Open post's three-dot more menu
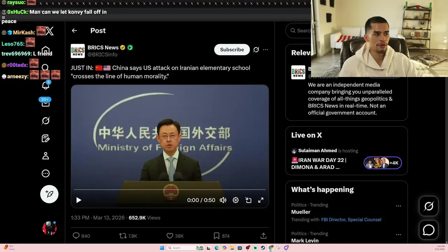448x252 pixels. coord(266,50)
